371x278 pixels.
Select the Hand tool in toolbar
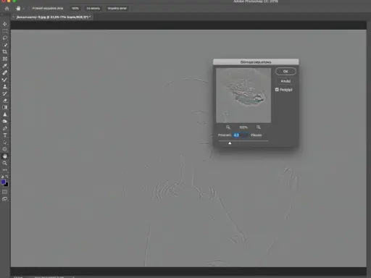point(5,156)
